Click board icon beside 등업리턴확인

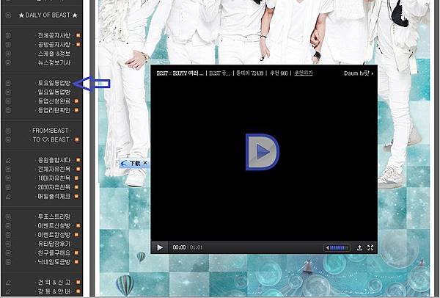click(8, 110)
